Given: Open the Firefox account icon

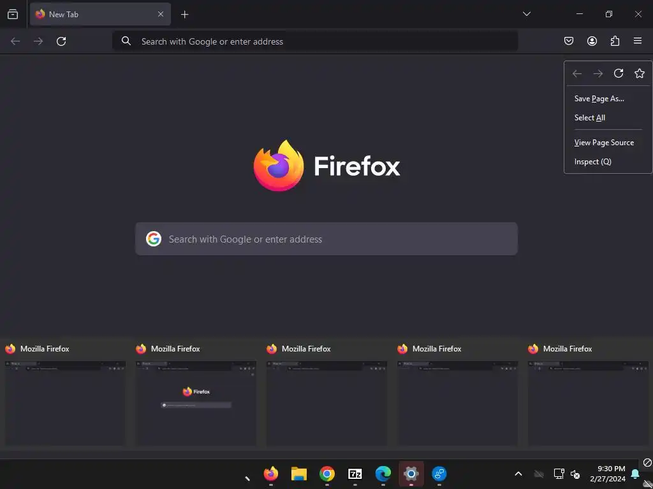Looking at the screenshot, I should point(592,41).
